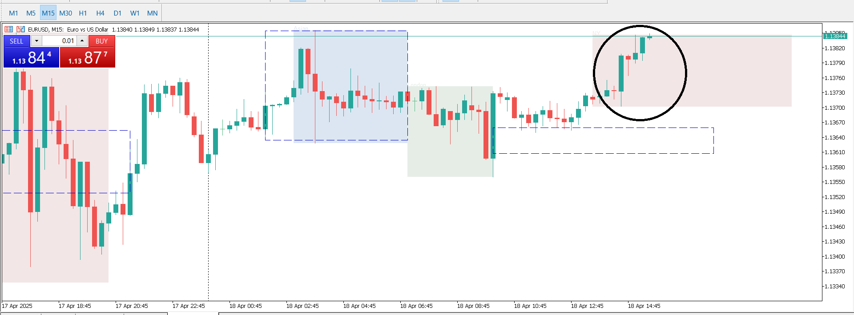854x315 pixels.
Task: Click the 1.13844 current price label
Action: click(x=834, y=36)
